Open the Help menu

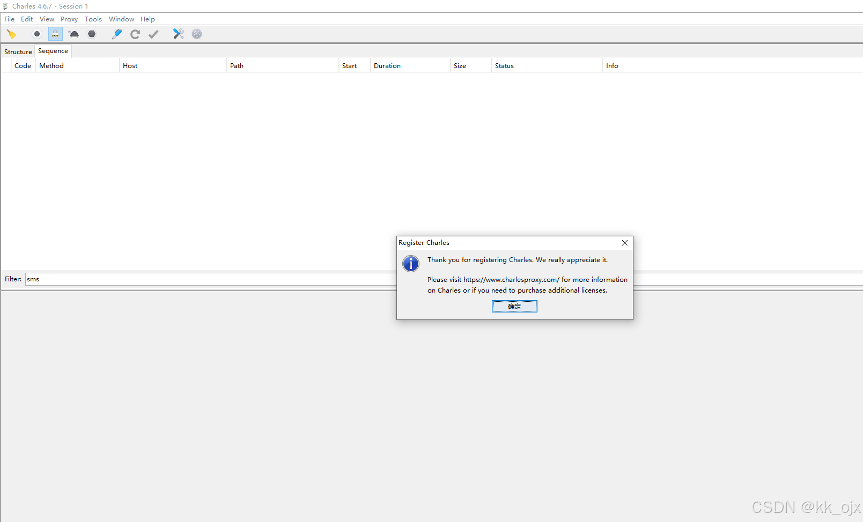click(x=147, y=19)
